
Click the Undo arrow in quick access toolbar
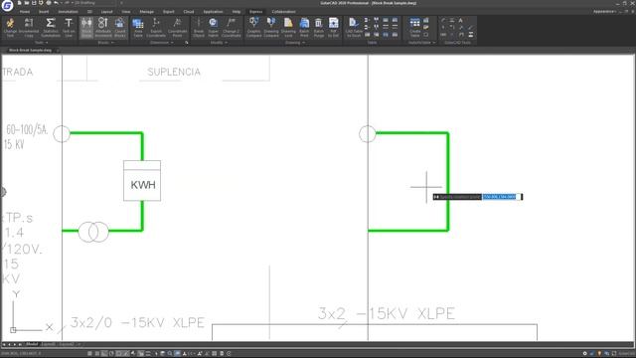56,3
